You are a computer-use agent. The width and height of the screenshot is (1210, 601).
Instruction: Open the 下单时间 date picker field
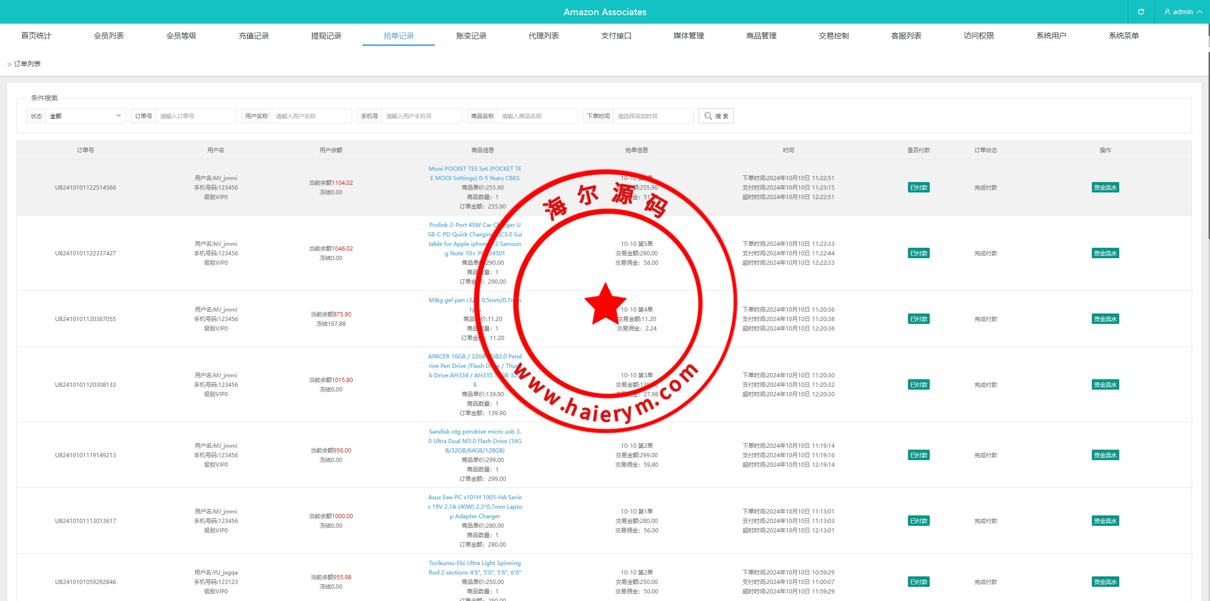[653, 116]
